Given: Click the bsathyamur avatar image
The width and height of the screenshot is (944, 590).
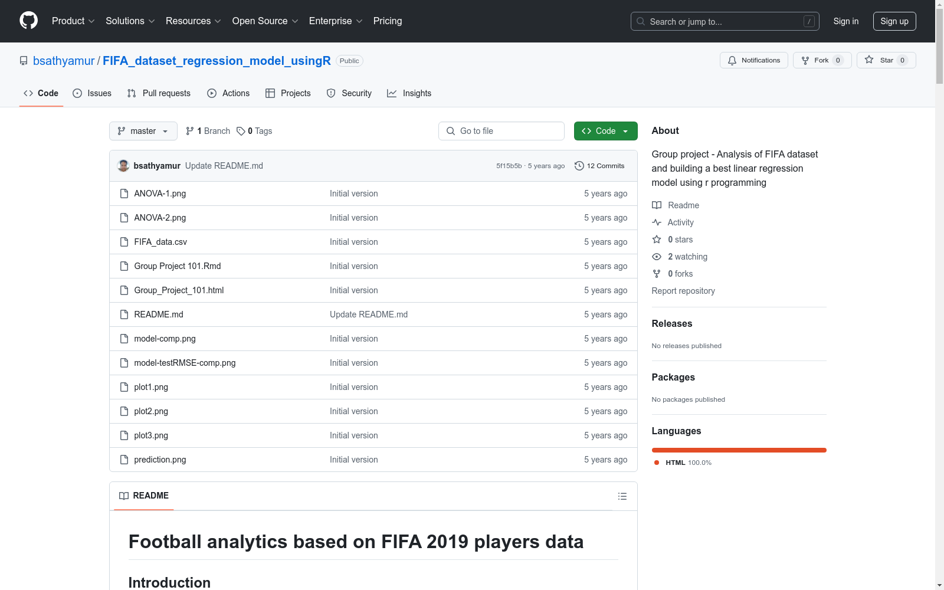Looking at the screenshot, I should 123,166.
